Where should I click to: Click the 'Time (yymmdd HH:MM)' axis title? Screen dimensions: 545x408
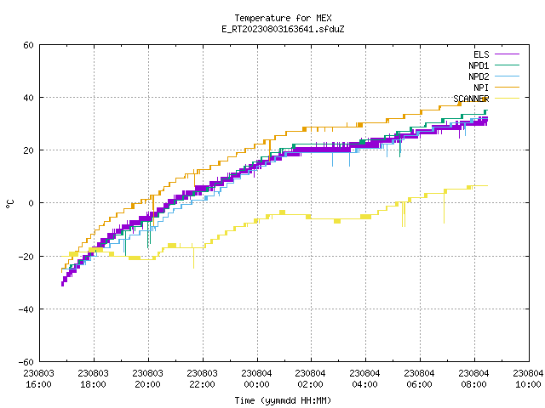pos(283,400)
